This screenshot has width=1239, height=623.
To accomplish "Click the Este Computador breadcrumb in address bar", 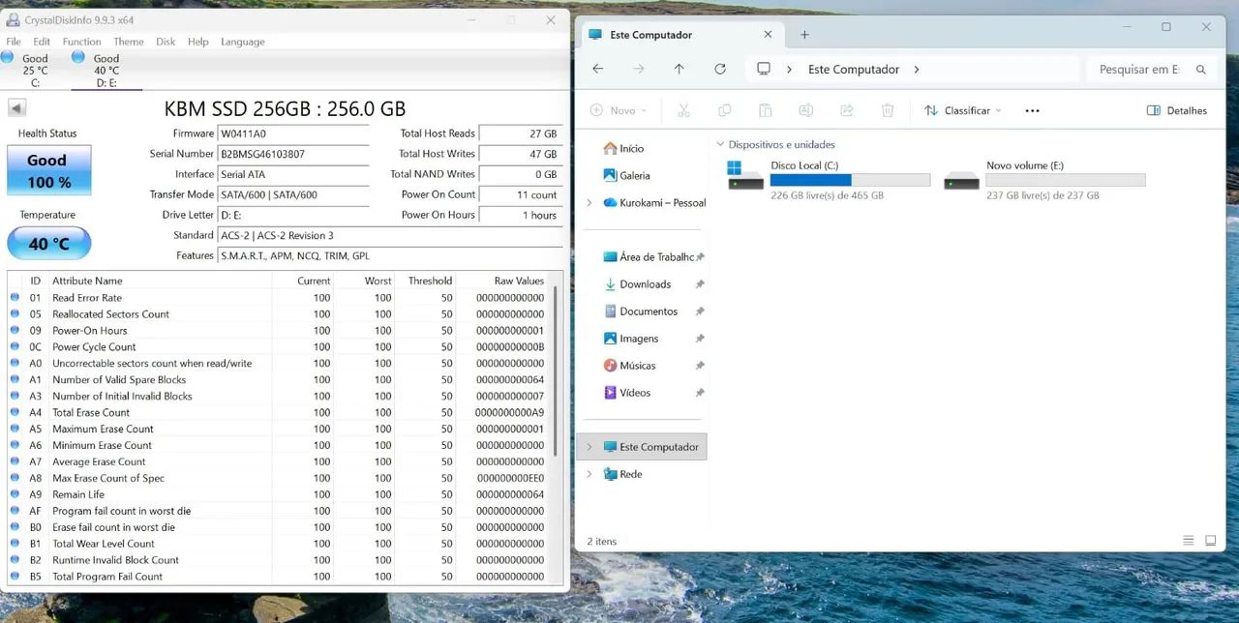I will coord(854,70).
